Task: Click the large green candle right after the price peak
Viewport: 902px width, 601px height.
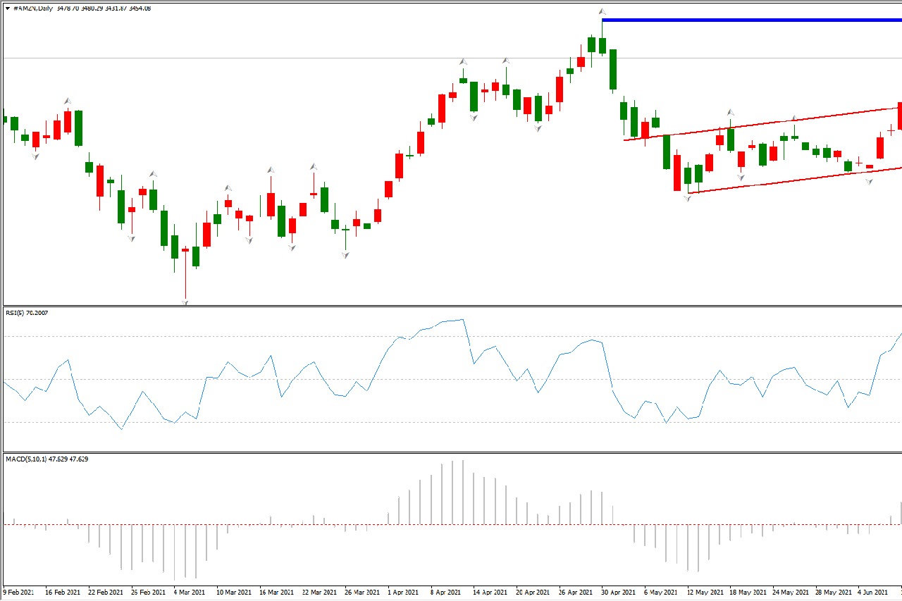Action: pyautogui.click(x=613, y=69)
